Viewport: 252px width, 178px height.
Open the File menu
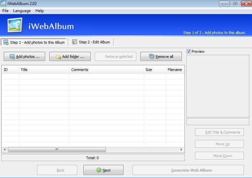click(x=5, y=11)
